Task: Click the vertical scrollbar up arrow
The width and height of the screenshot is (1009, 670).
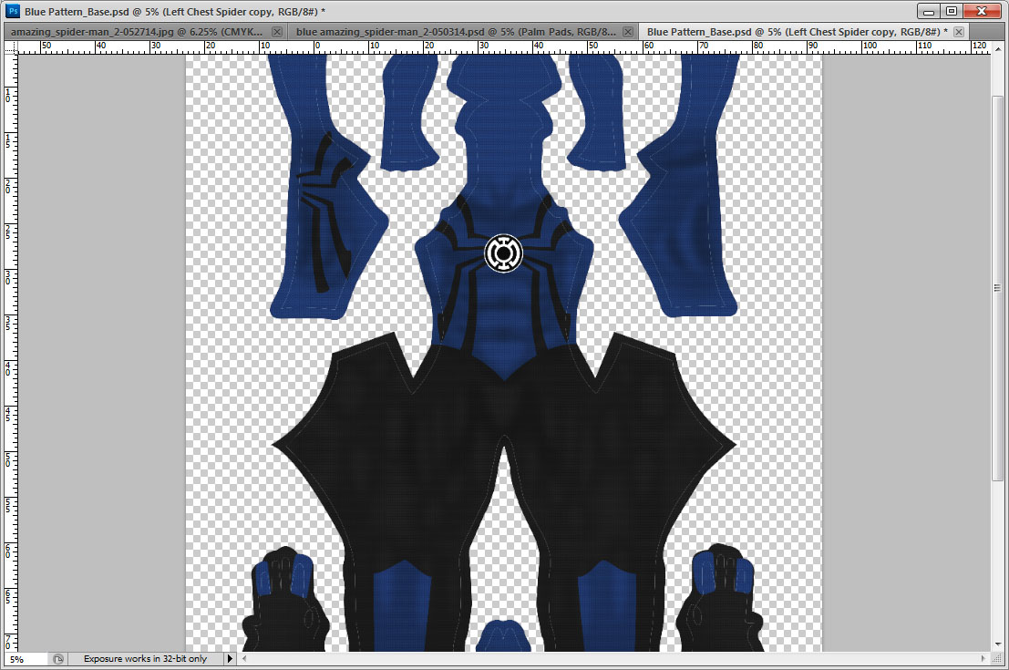Action: tap(997, 48)
